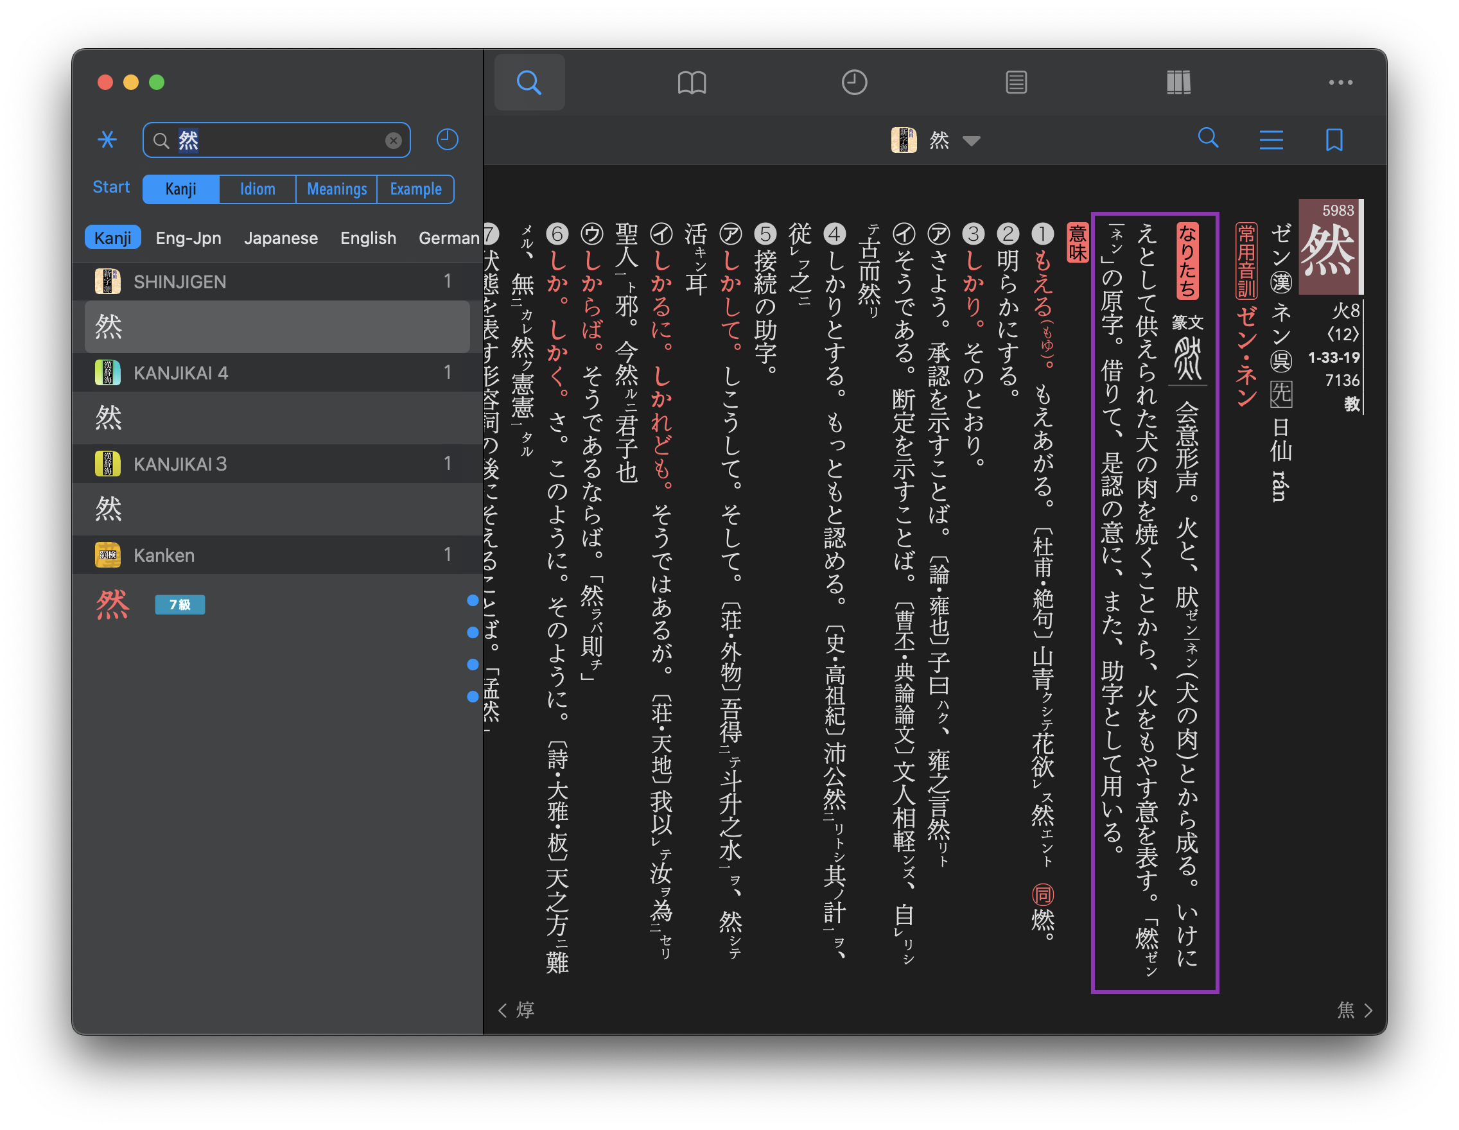Click the three-dot more options icon
The height and width of the screenshot is (1130, 1459).
tap(1340, 83)
